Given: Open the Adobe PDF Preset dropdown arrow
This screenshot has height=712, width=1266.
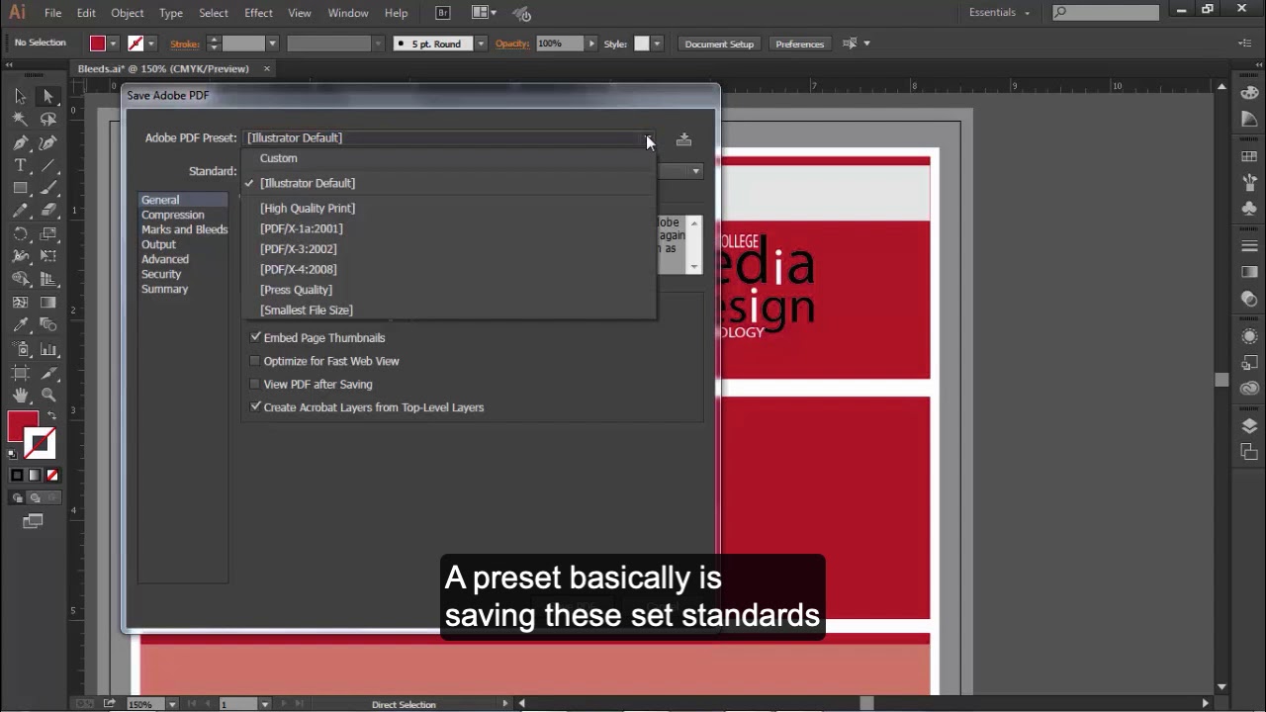Looking at the screenshot, I should point(648,138).
